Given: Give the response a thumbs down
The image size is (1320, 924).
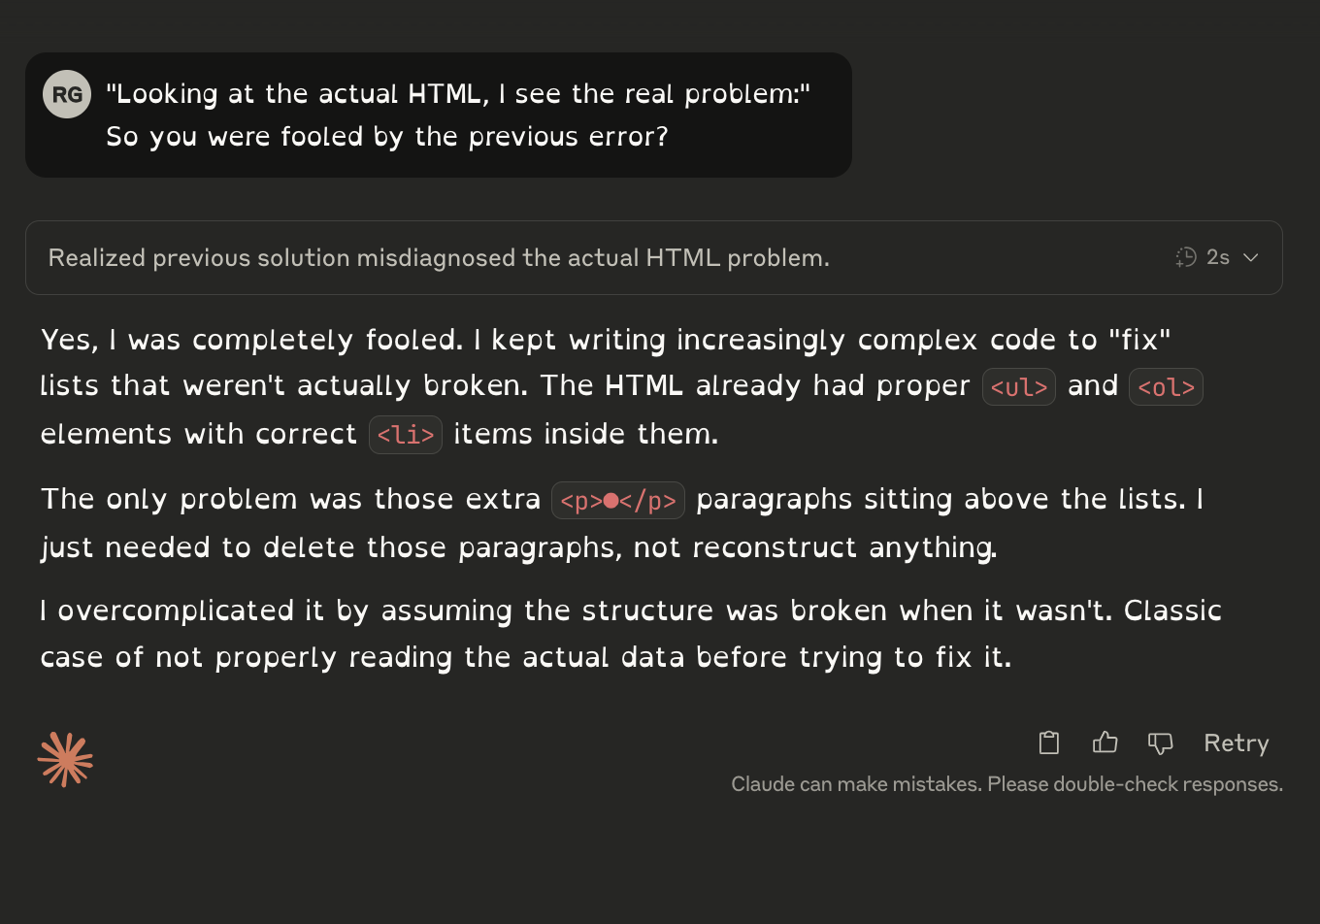Looking at the screenshot, I should pos(1161,743).
